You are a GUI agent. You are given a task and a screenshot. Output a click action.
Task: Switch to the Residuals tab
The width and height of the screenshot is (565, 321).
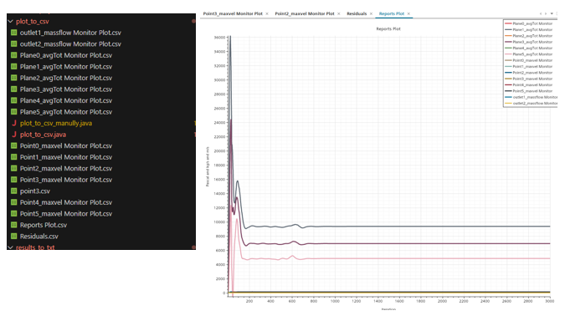click(357, 13)
